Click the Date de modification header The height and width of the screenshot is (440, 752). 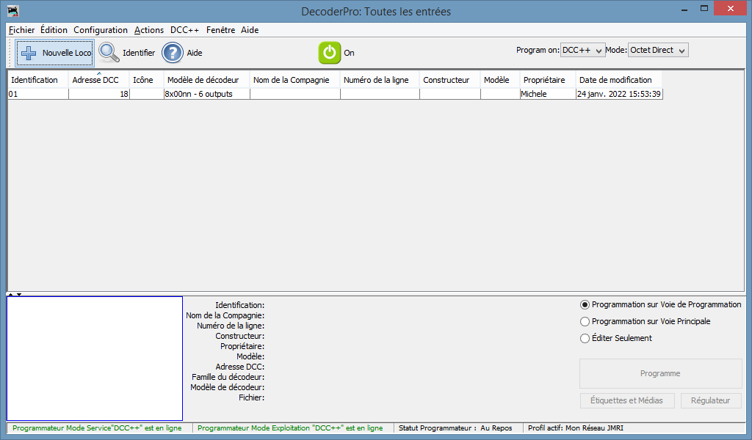pyautogui.click(x=618, y=80)
